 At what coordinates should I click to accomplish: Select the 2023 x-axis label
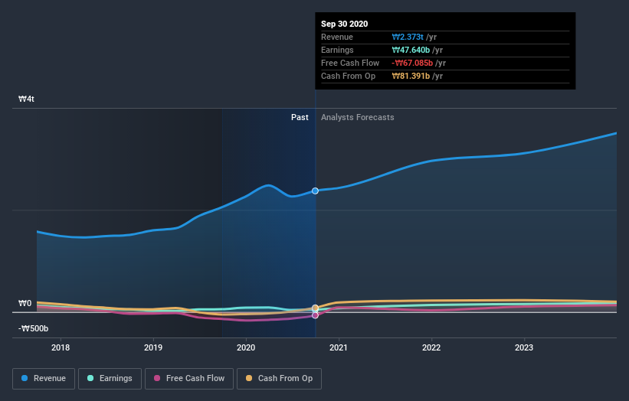pyautogui.click(x=524, y=347)
